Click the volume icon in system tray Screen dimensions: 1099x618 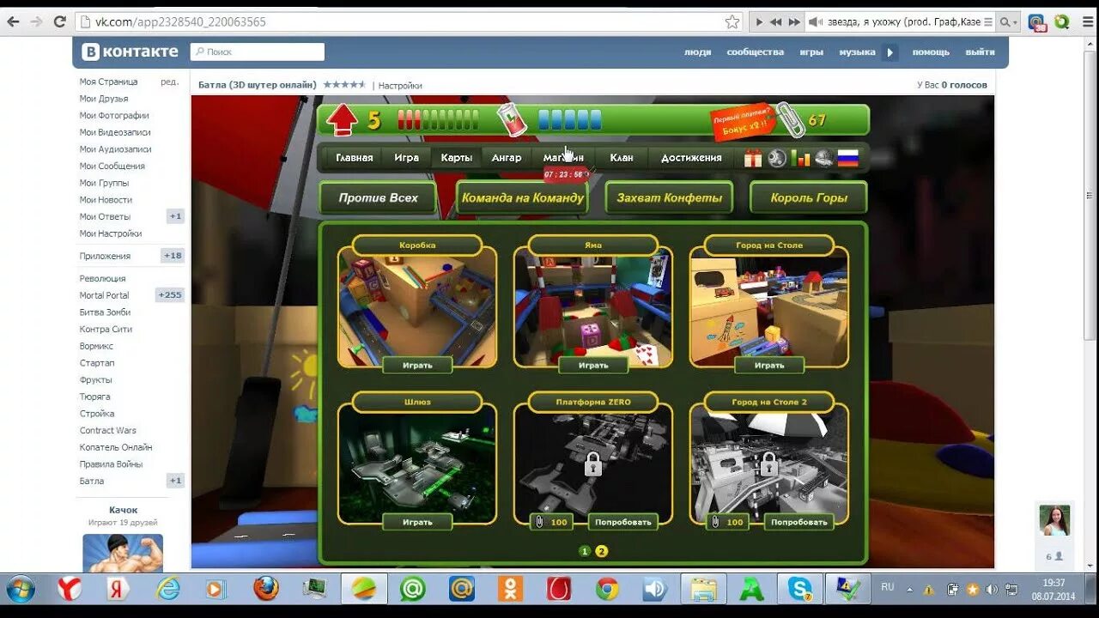991,590
